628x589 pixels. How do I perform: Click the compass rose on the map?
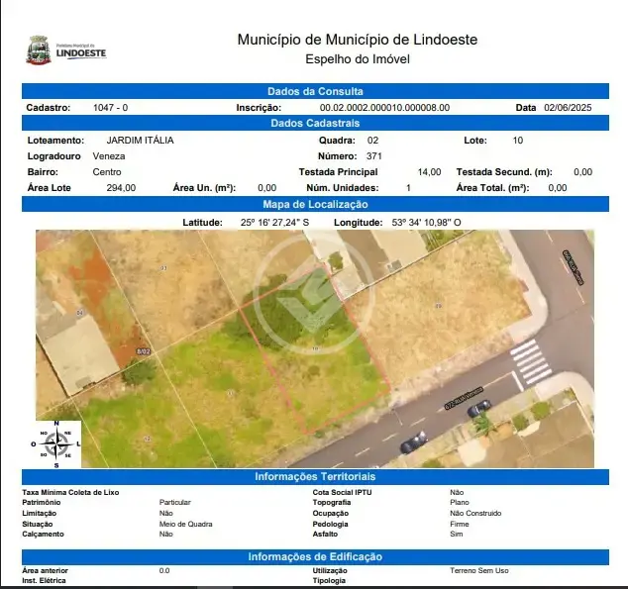(x=56, y=444)
